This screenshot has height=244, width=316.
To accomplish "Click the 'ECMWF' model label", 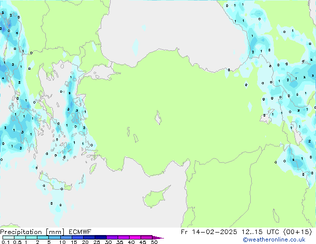I will coord(80,232).
